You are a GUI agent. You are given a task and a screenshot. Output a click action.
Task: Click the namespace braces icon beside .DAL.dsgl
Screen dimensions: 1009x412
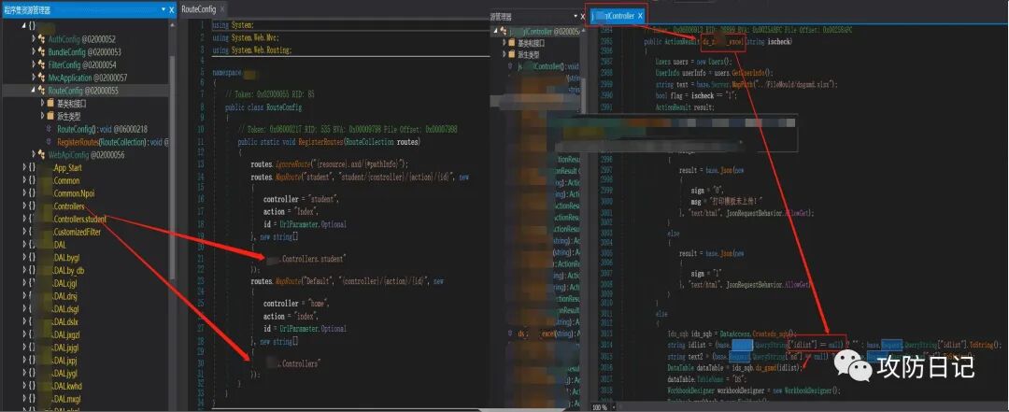pos(32,309)
